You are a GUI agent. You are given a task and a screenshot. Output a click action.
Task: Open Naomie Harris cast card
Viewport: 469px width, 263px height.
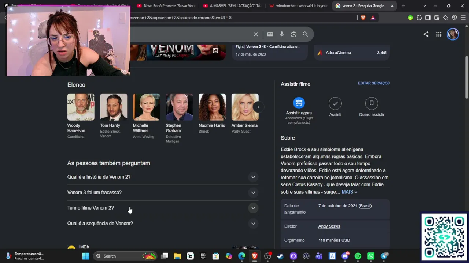click(212, 114)
